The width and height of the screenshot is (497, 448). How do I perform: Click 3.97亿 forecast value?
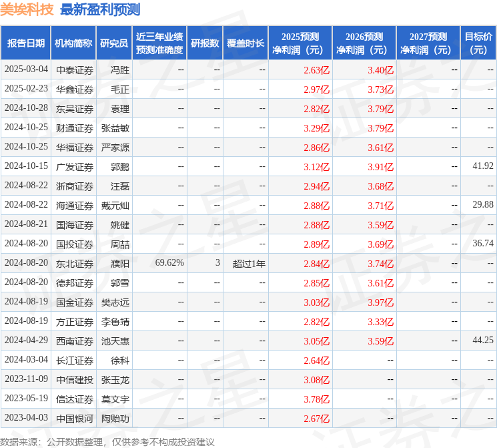pos(381,302)
